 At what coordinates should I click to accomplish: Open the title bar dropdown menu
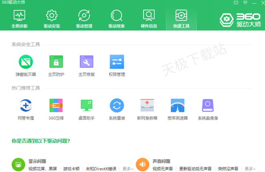[245, 3]
